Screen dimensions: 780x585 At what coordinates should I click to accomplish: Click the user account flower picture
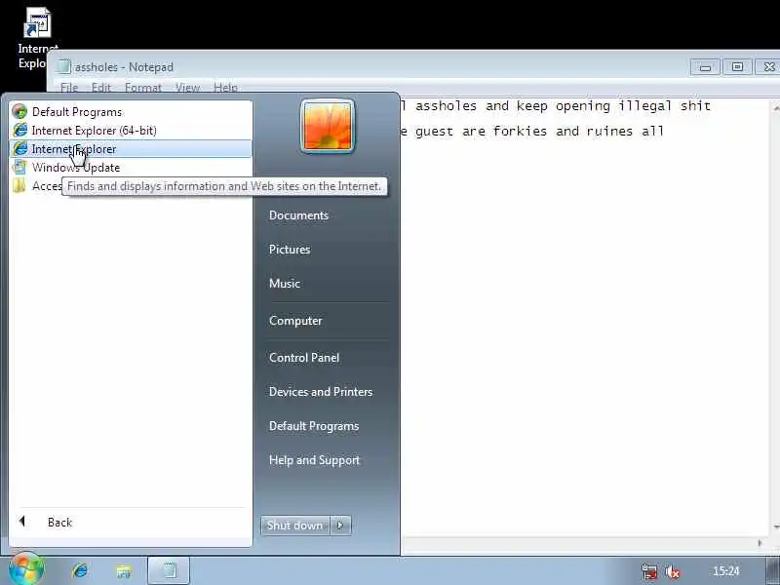(x=328, y=127)
